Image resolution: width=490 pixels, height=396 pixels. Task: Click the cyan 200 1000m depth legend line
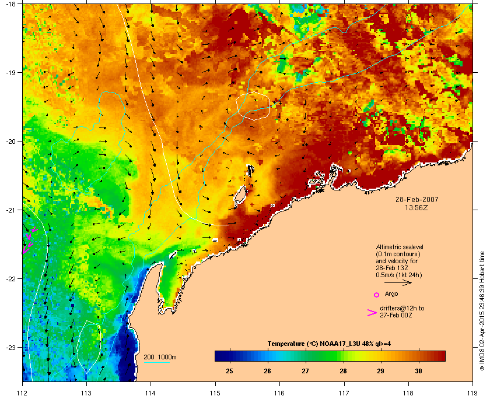click(x=156, y=363)
